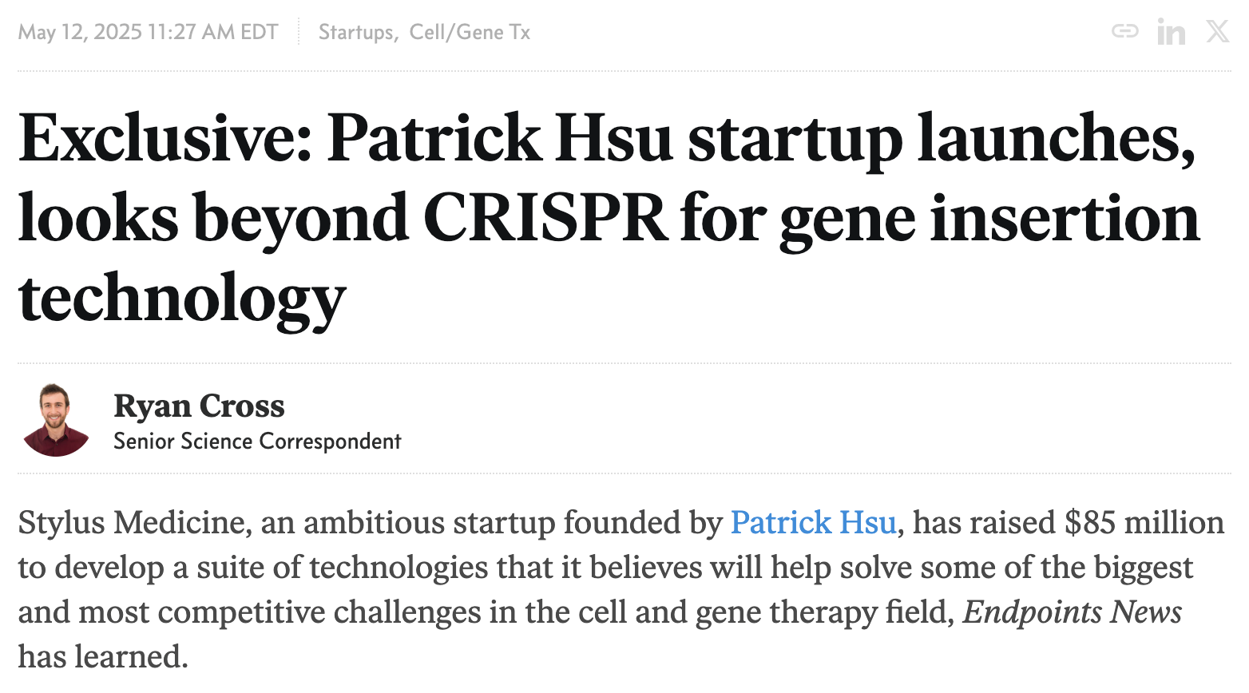Follow the blue Patrick Hsu hyperlink
This screenshot has height=693, width=1249.
813,522
